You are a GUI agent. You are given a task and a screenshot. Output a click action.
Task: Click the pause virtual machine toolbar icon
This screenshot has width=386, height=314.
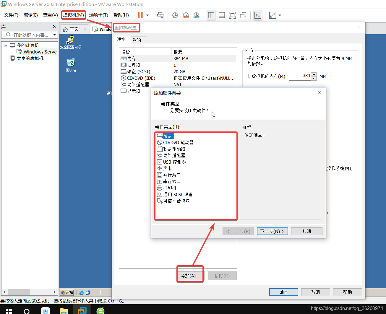click(140, 15)
